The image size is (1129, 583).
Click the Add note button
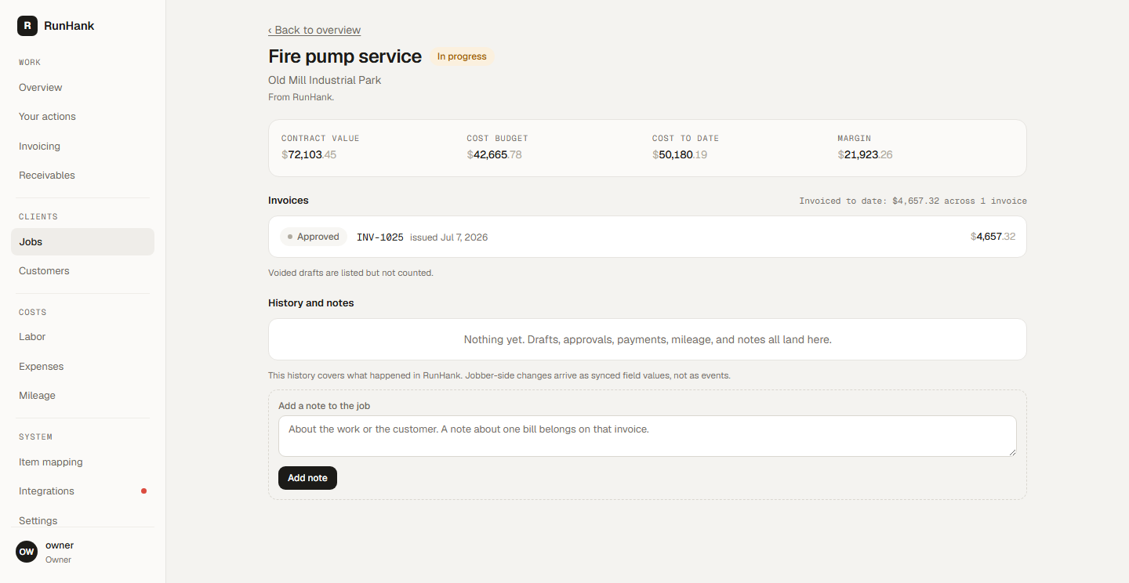click(x=307, y=478)
